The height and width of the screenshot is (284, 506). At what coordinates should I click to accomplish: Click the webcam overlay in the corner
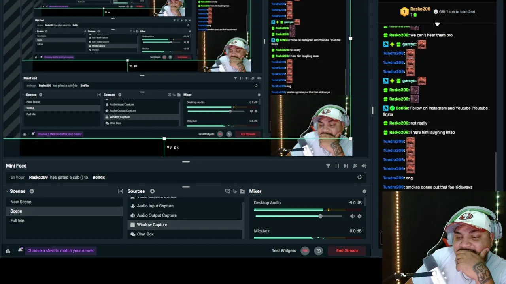pyautogui.click(x=444, y=238)
